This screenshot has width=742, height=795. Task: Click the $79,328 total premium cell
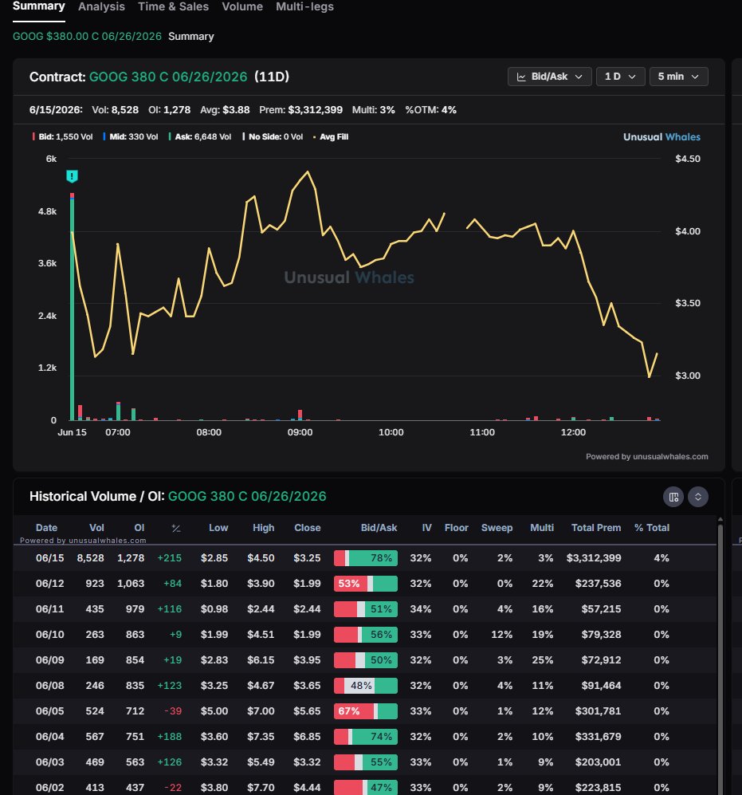[601, 635]
